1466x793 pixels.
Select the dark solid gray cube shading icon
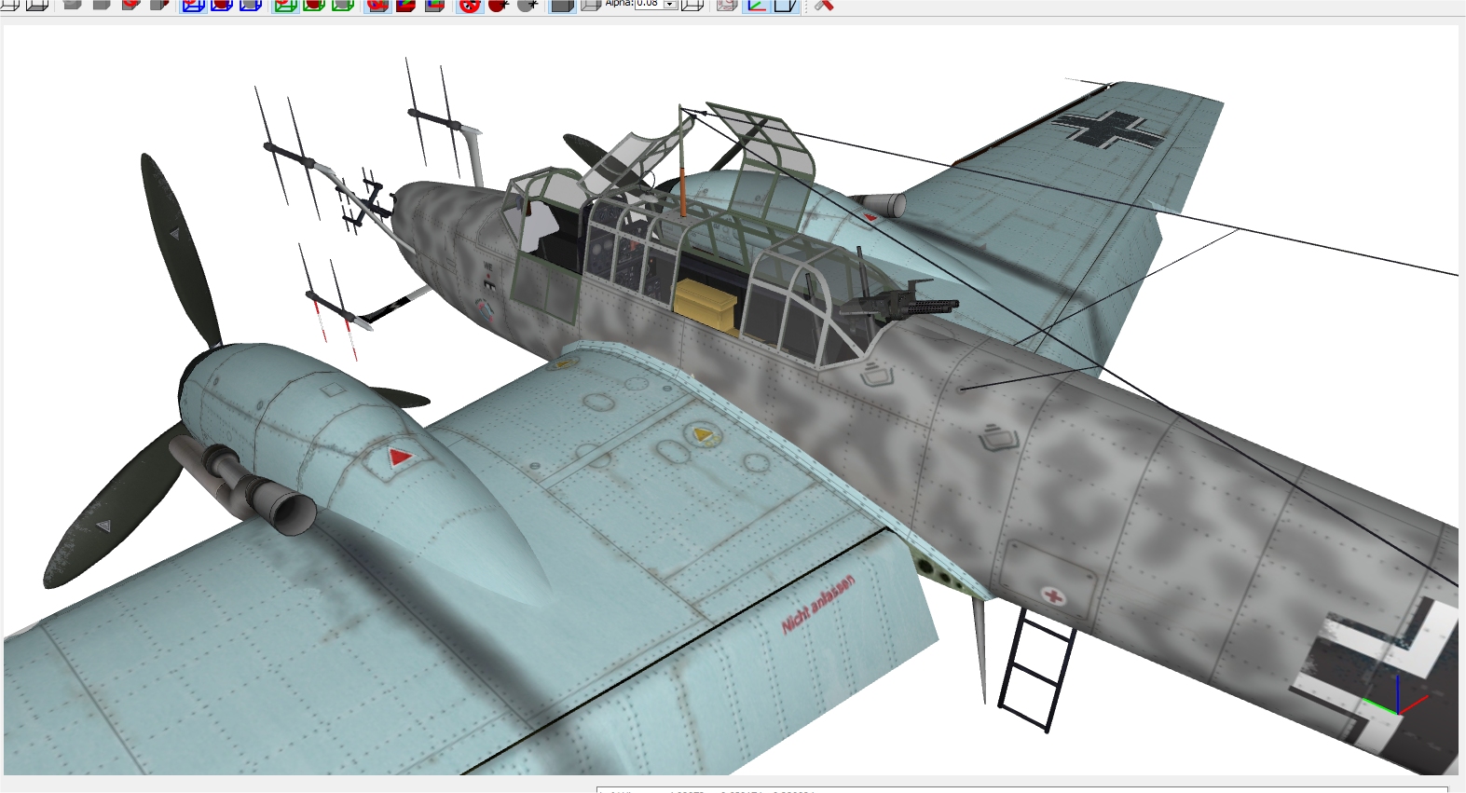click(562, 5)
